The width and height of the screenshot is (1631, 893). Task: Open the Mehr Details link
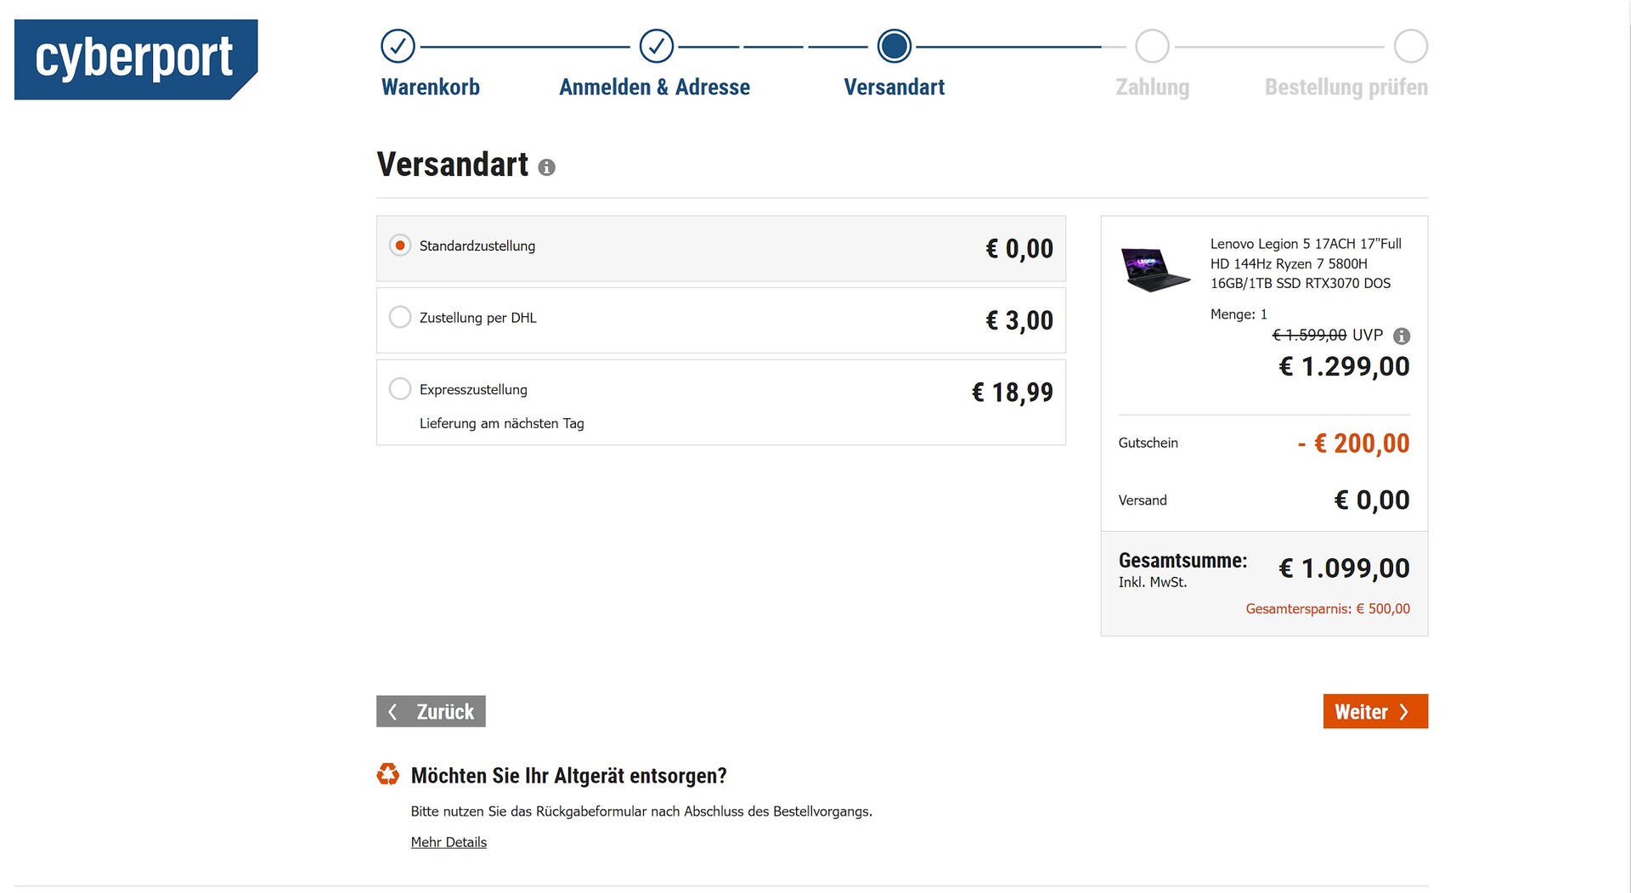pyautogui.click(x=449, y=842)
